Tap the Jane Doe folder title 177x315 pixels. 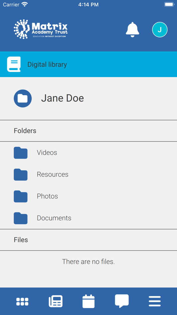[x=63, y=98]
